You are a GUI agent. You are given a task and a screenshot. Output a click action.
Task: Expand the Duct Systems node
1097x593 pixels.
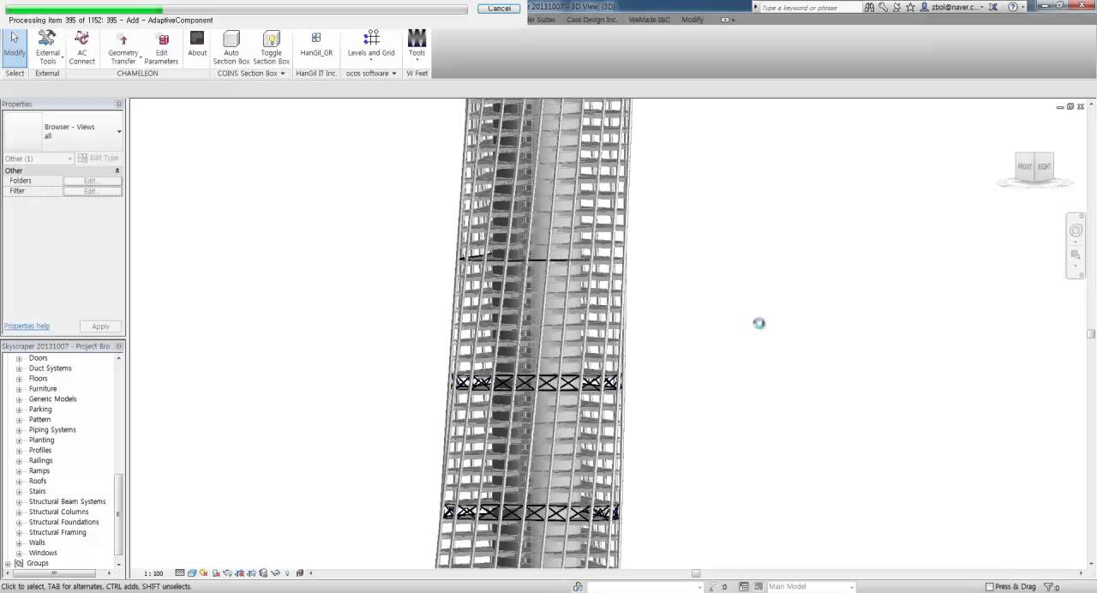(19, 368)
